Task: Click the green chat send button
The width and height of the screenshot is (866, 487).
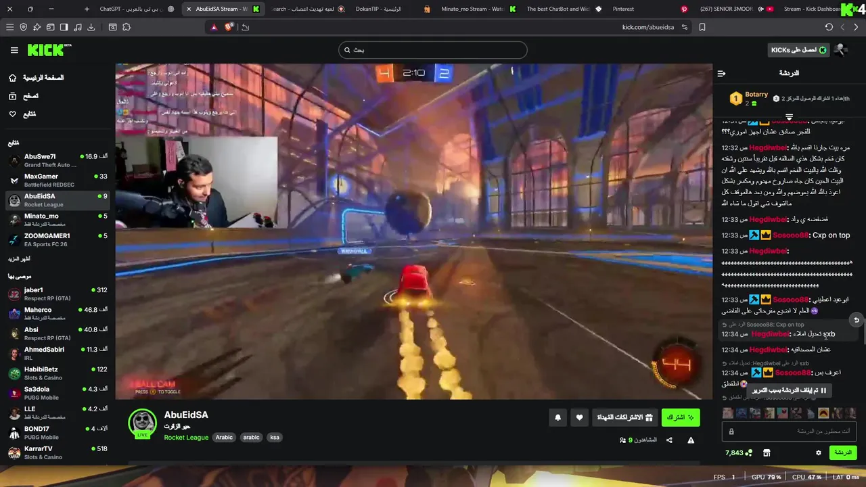Action: [843, 453]
